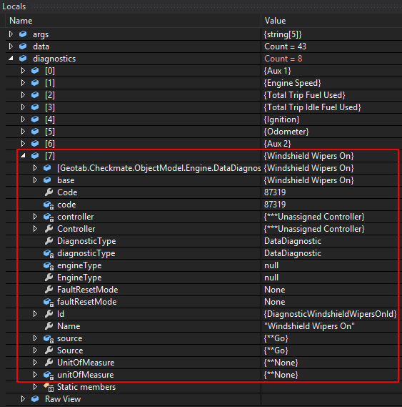
Task: Click the cube icon beside Raw View
Action: pos(35,398)
